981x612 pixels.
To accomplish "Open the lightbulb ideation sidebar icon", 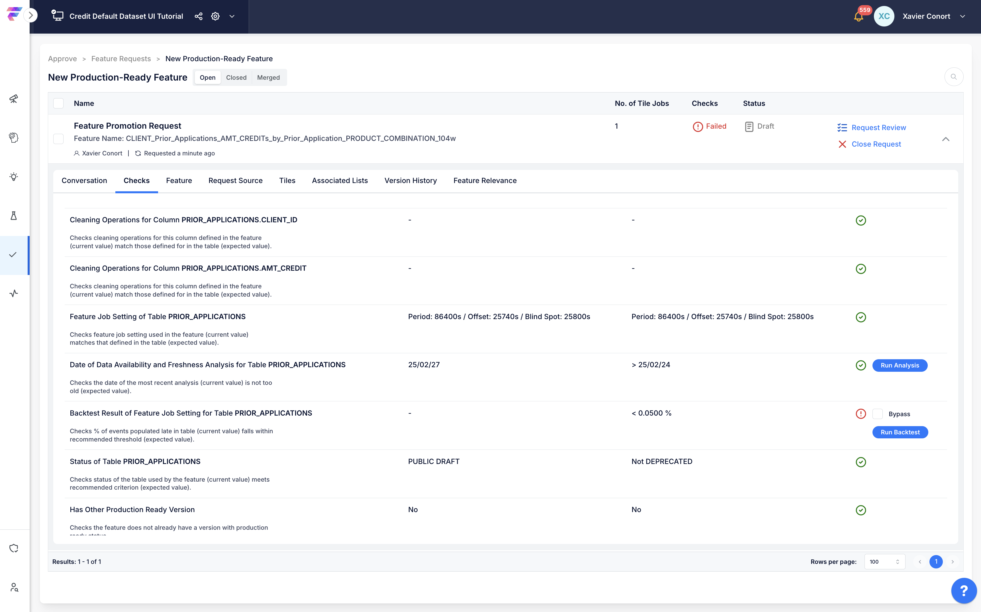I will (x=14, y=176).
